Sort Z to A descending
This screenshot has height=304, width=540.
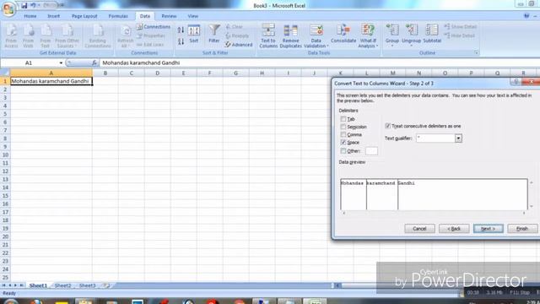pos(181,41)
